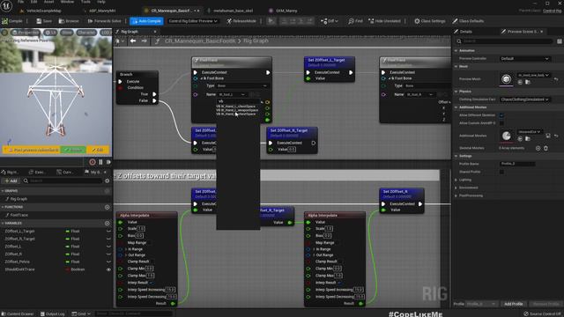This screenshot has width=564, height=317.
Task: Switch to the Curves panel tab
Action: 65,173
